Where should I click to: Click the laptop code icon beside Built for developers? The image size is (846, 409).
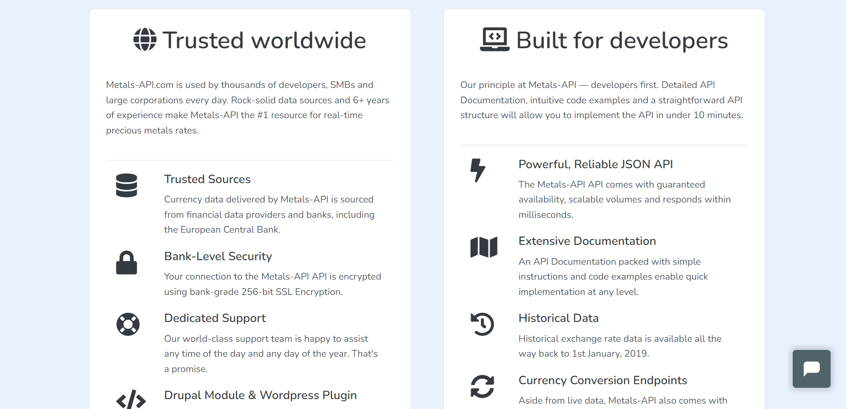tap(495, 40)
